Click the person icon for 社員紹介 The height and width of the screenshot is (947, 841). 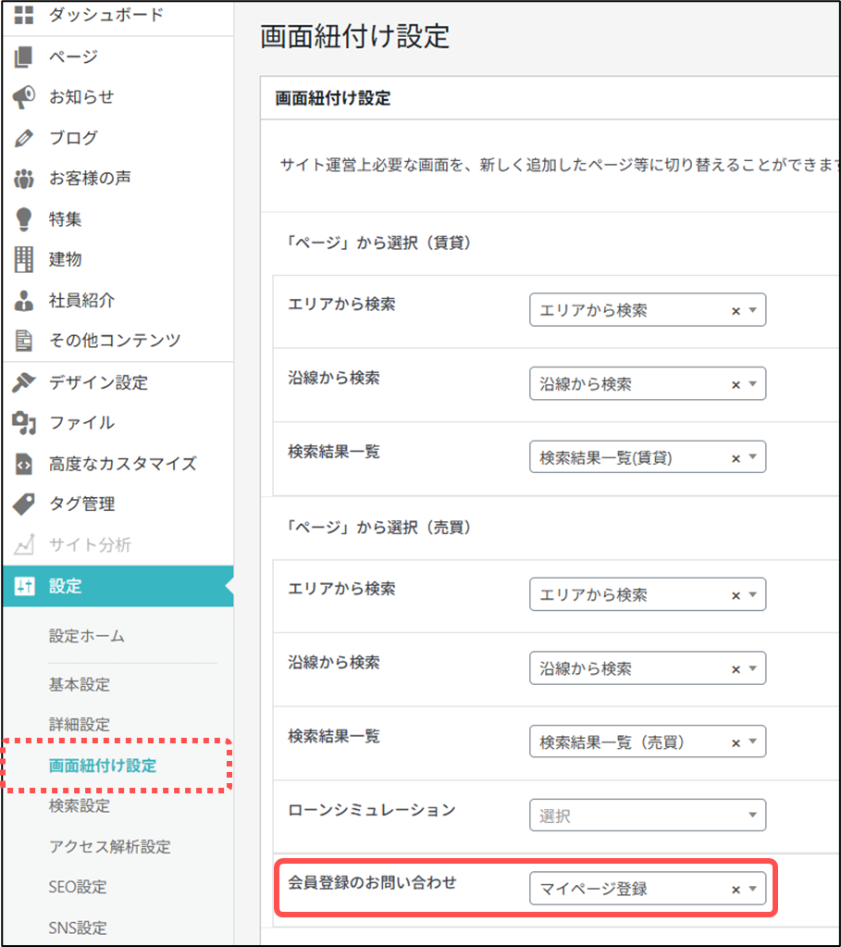click(x=24, y=301)
